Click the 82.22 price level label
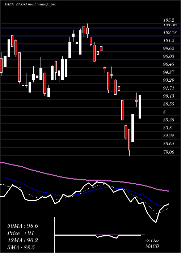Image resolution: width=181 pixels, height=253 pixels. (x=169, y=136)
